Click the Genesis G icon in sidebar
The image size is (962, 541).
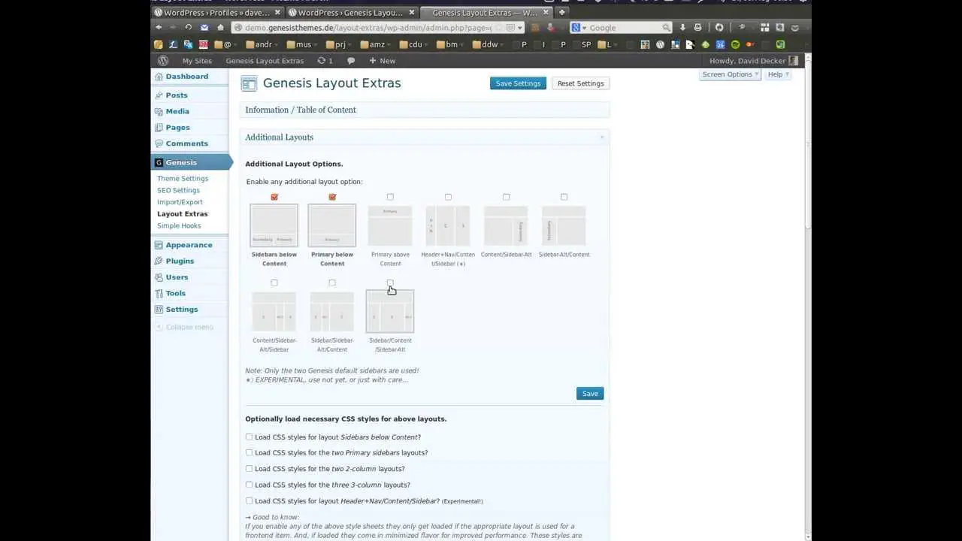(x=159, y=162)
